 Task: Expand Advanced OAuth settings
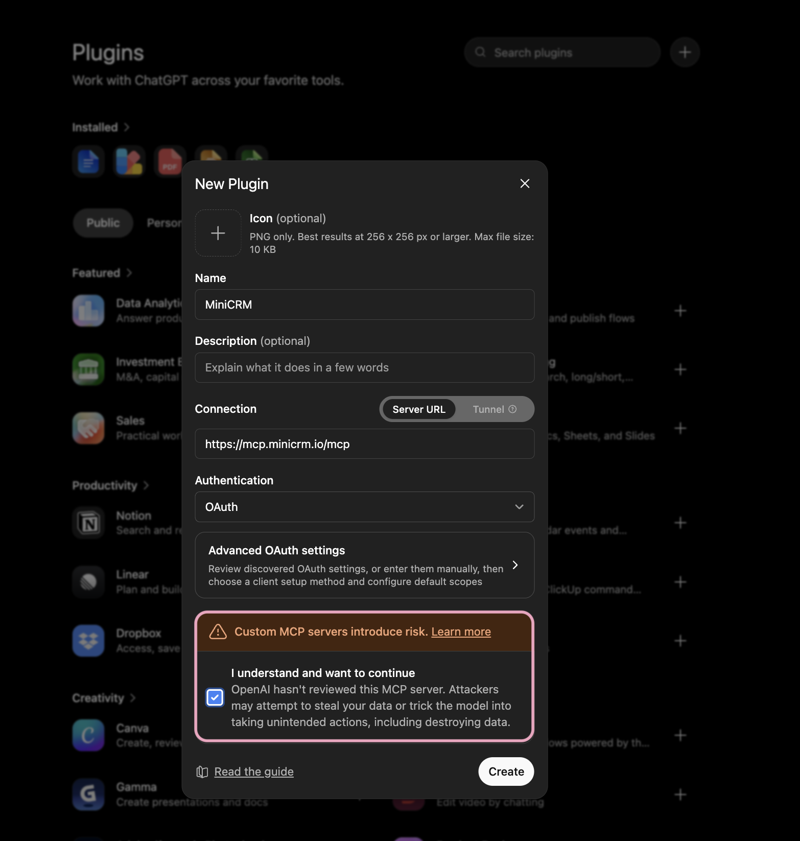pyautogui.click(x=365, y=565)
